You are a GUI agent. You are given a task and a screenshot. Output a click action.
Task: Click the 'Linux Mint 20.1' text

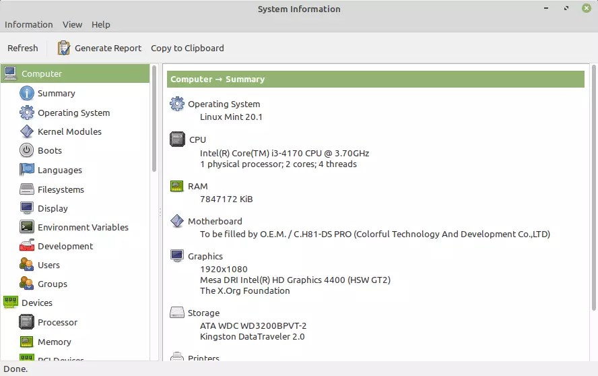point(231,117)
